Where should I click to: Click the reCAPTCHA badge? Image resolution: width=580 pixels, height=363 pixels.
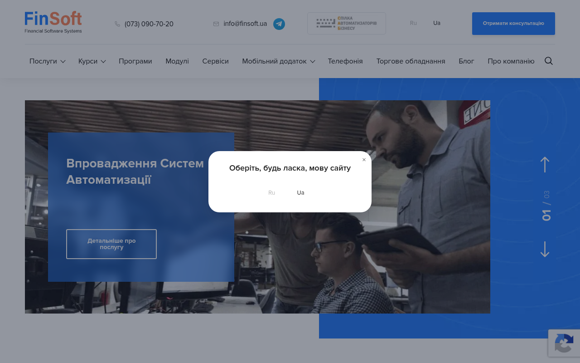point(564,343)
